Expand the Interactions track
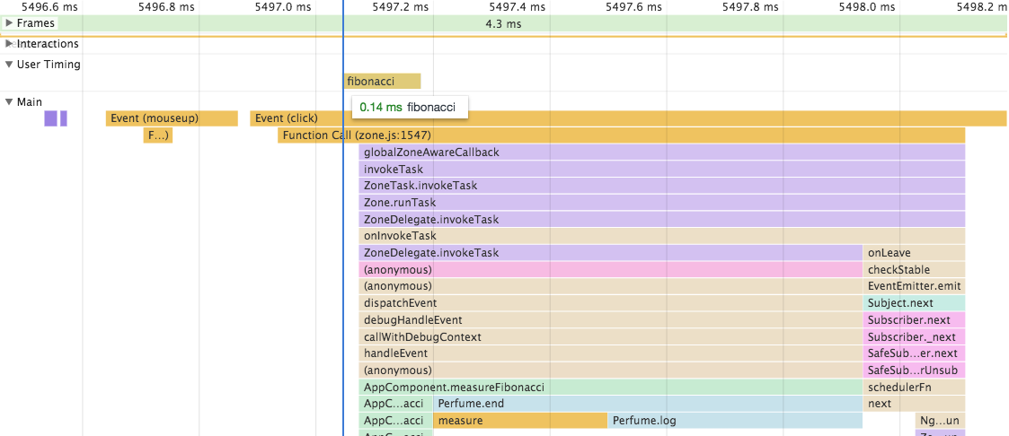 coord(8,44)
